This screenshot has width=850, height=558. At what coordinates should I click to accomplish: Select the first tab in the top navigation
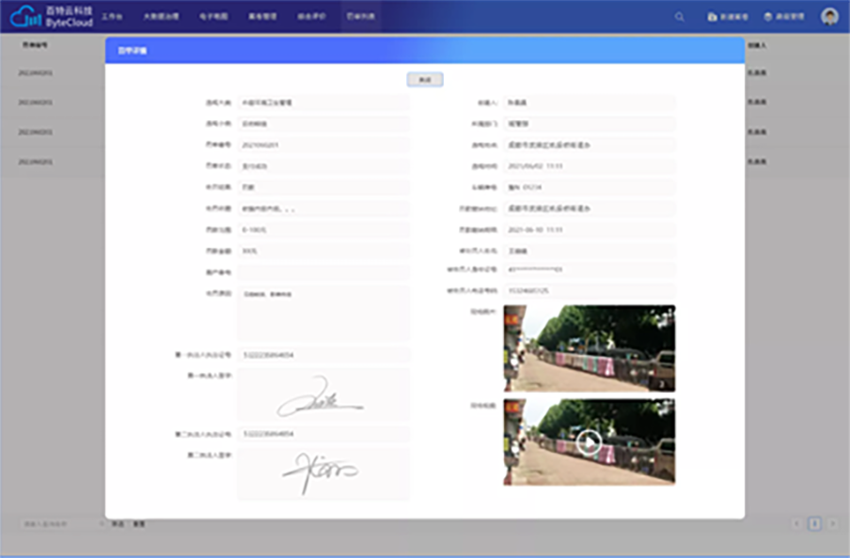point(112,17)
